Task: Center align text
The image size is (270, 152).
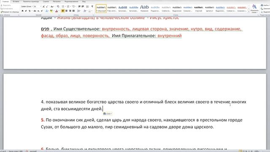Action: pyautogui.click(x=67, y=11)
